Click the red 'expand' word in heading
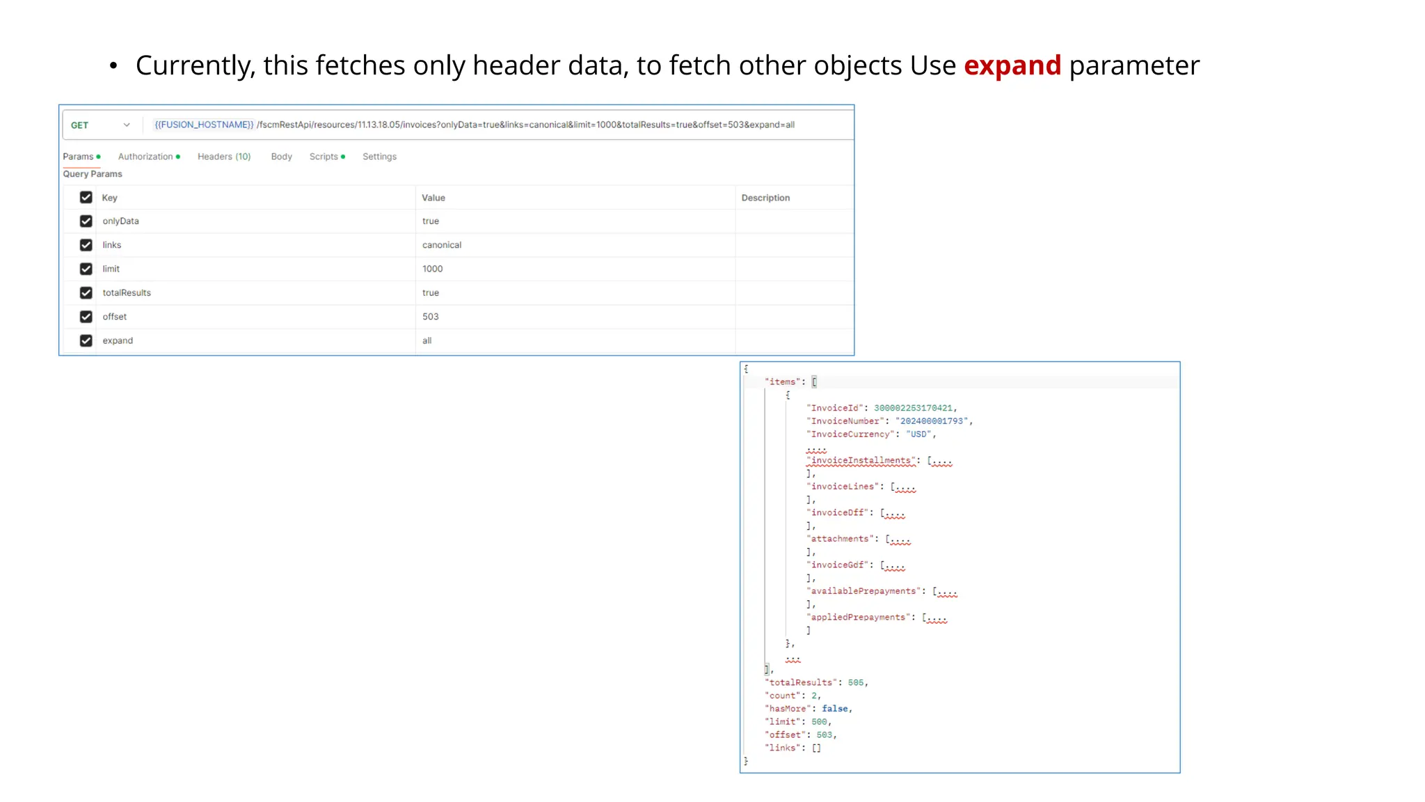 (x=1012, y=65)
